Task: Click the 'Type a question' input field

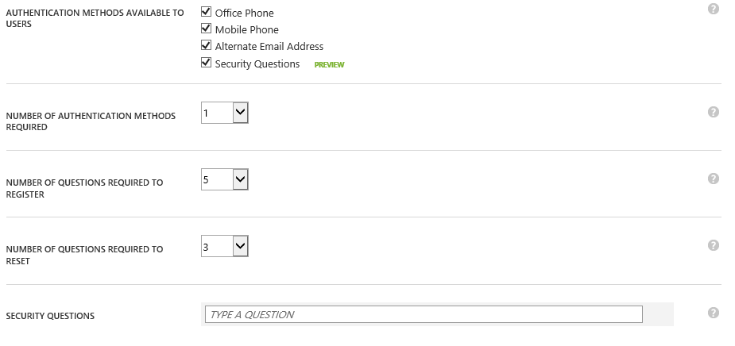Action: [x=424, y=314]
